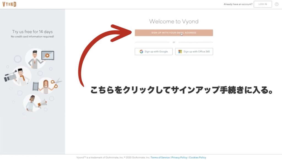This screenshot has height=160, width=282.
Task: Click 'Already have an account?' text
Action: pos(238,4)
